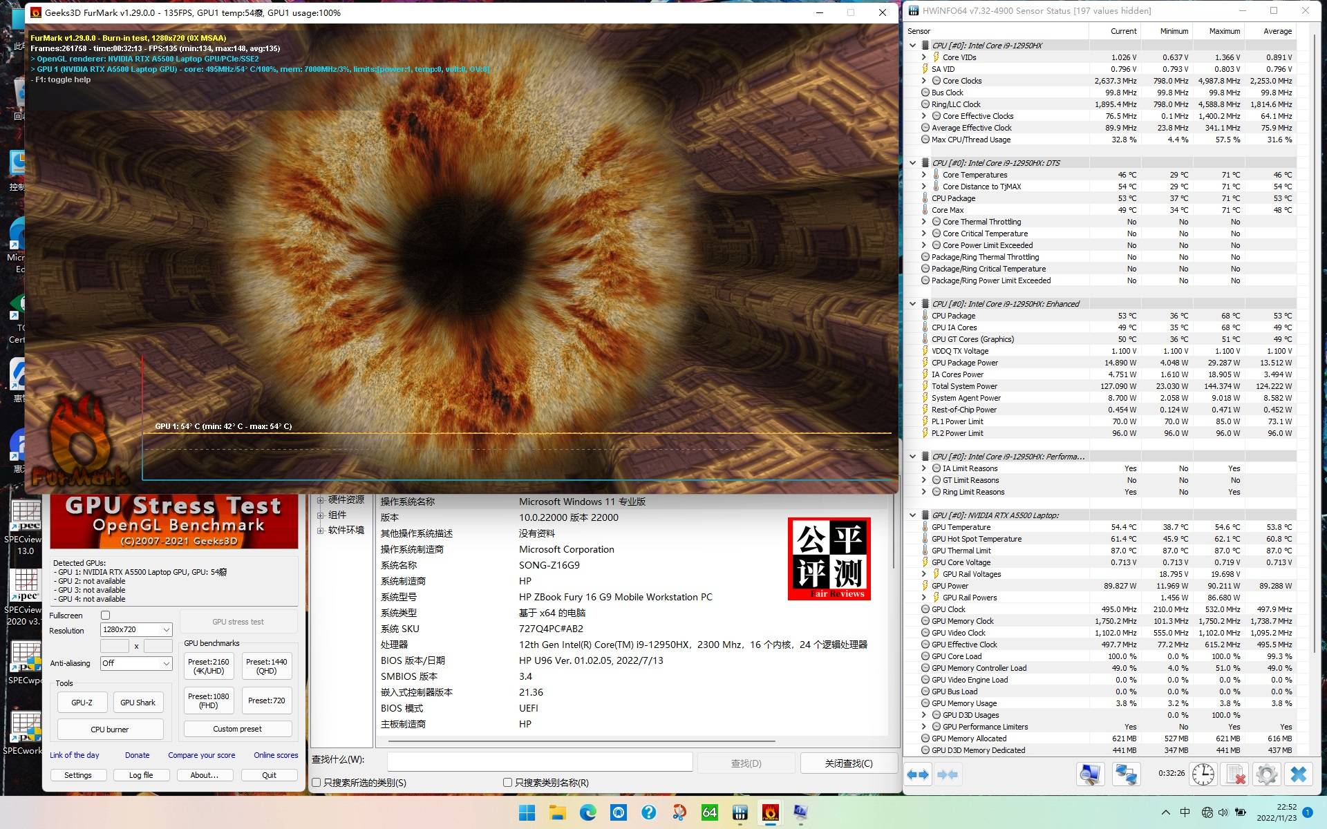Click the expand columns arrows icon in HWiNFO

919,774
